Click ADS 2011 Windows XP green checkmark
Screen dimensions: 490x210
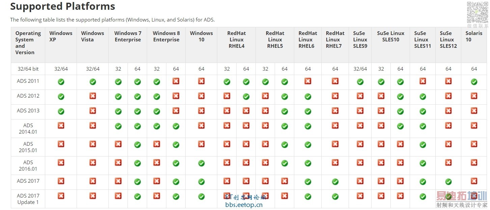[x=61, y=82]
